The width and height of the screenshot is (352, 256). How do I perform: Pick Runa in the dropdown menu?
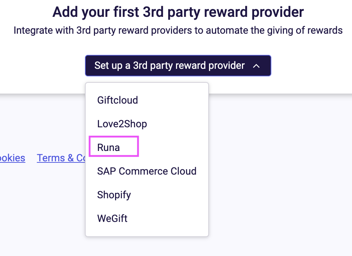pyautogui.click(x=109, y=147)
